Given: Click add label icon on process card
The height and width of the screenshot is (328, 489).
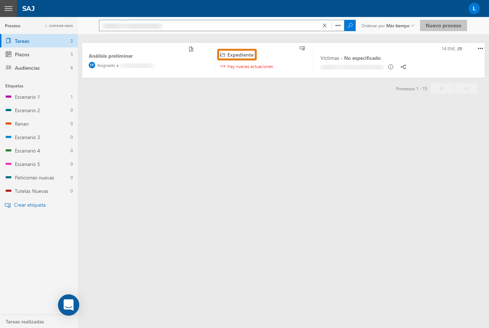Looking at the screenshot, I should (x=302, y=48).
